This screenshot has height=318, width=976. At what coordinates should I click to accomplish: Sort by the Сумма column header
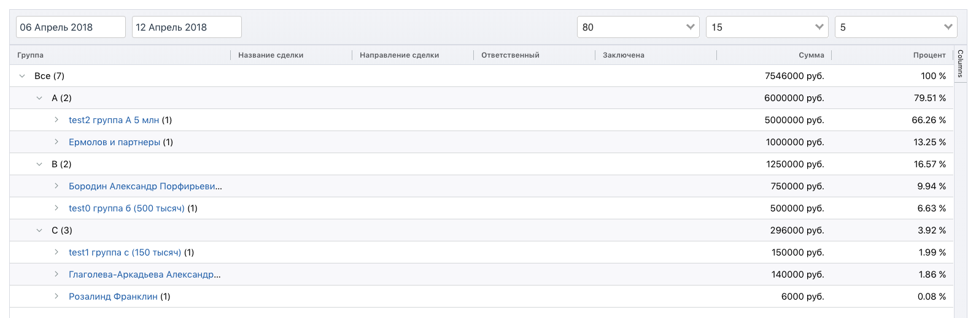[x=811, y=55]
